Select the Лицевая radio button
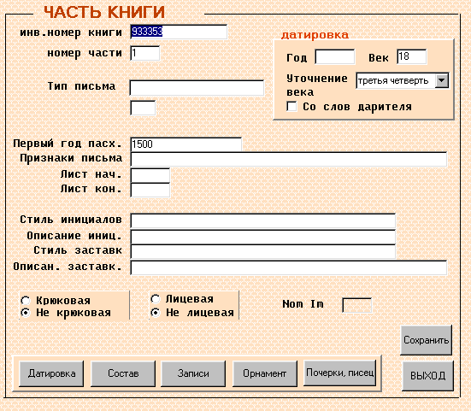471x411 pixels. (156, 299)
